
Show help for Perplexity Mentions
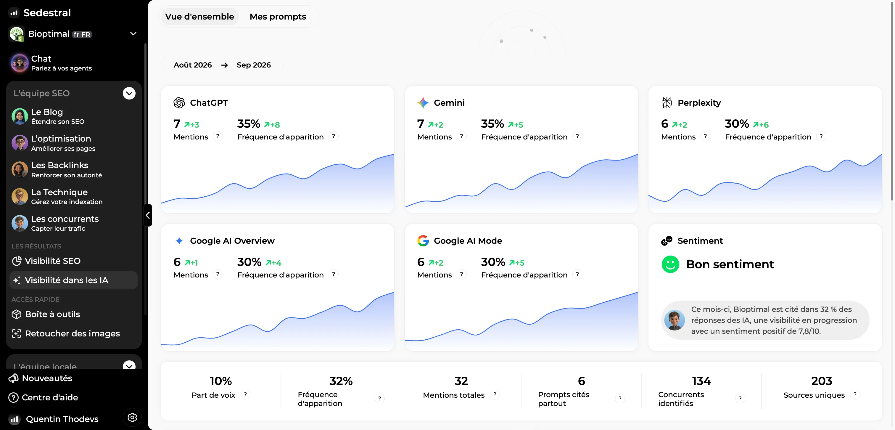pyautogui.click(x=705, y=136)
